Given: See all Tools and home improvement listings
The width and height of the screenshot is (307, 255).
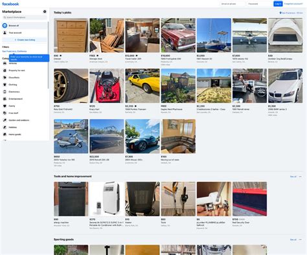Looking at the screenshot, I should [x=293, y=177].
